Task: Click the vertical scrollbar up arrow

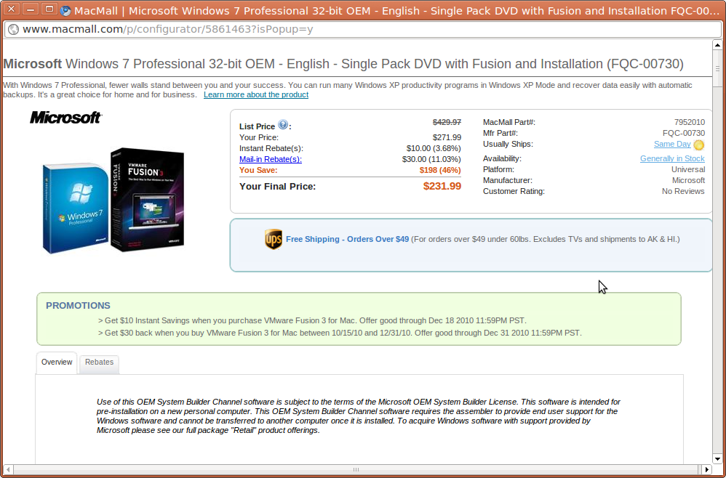Action: click(x=717, y=45)
